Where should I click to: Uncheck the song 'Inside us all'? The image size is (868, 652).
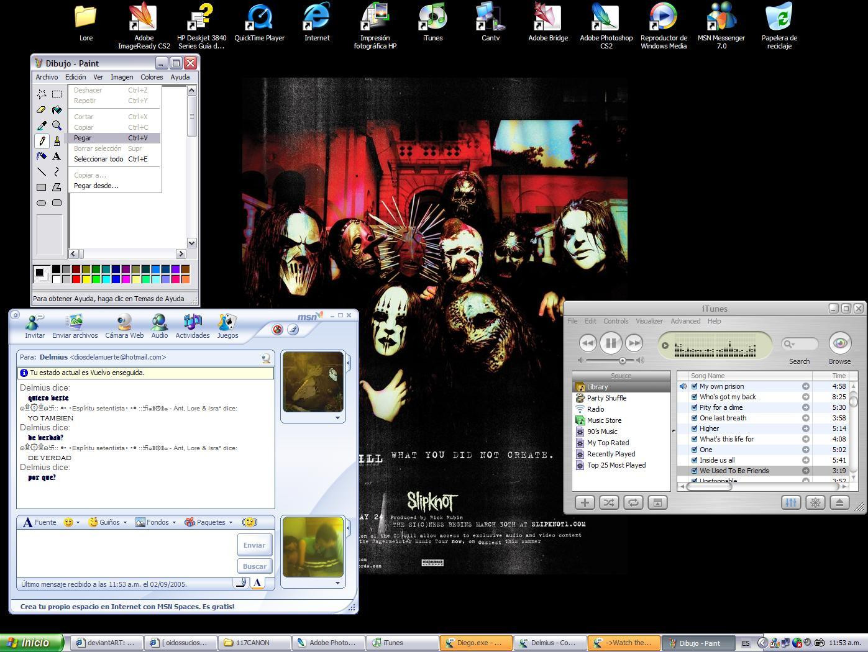click(x=695, y=460)
